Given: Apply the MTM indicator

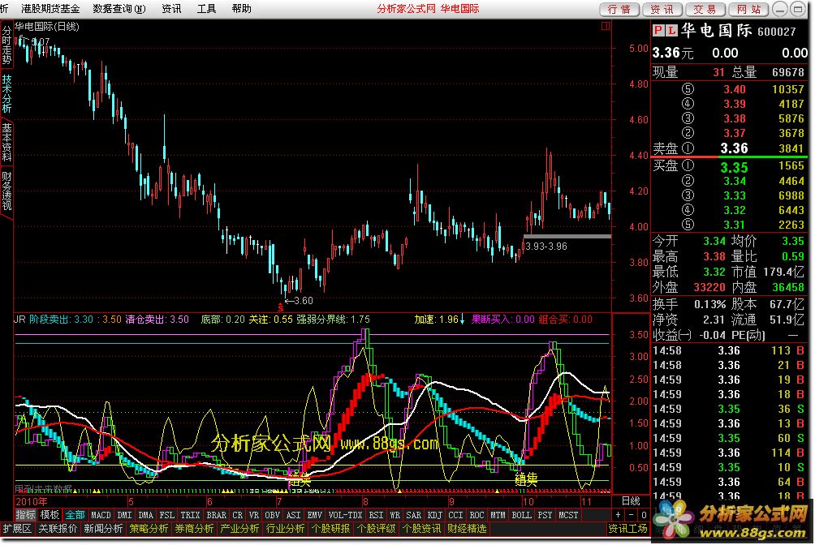Looking at the screenshot, I should point(498,515).
